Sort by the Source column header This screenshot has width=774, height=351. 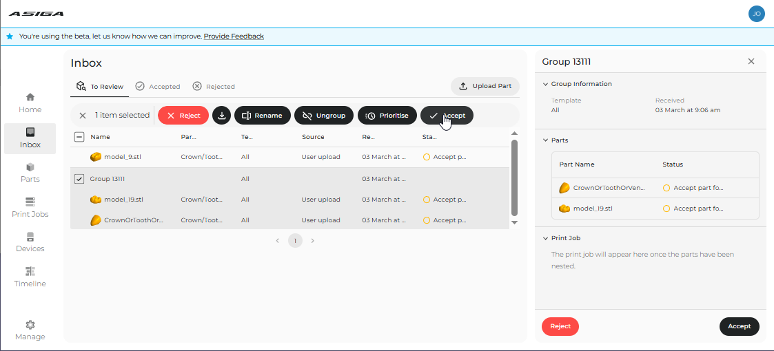point(313,136)
